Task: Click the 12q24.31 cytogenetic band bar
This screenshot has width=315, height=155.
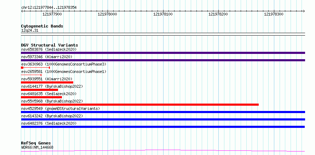Action: [163, 34]
